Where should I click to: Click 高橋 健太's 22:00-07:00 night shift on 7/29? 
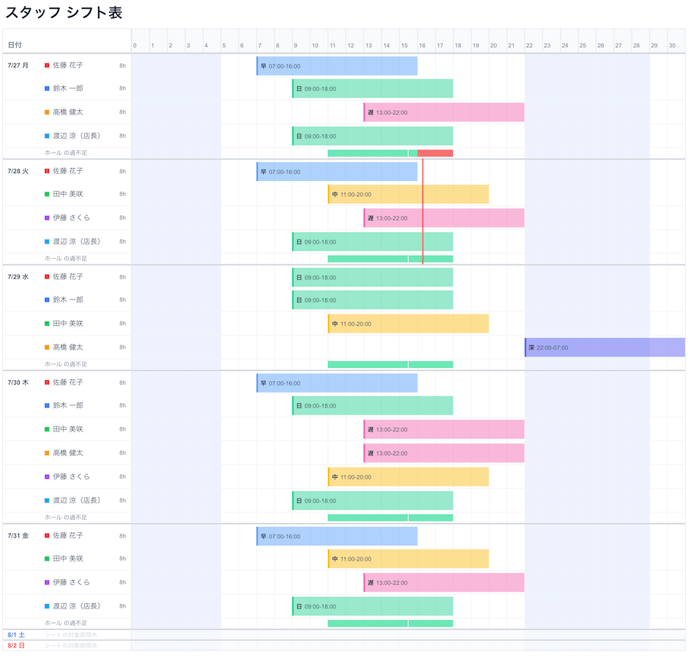pyautogui.click(x=605, y=347)
